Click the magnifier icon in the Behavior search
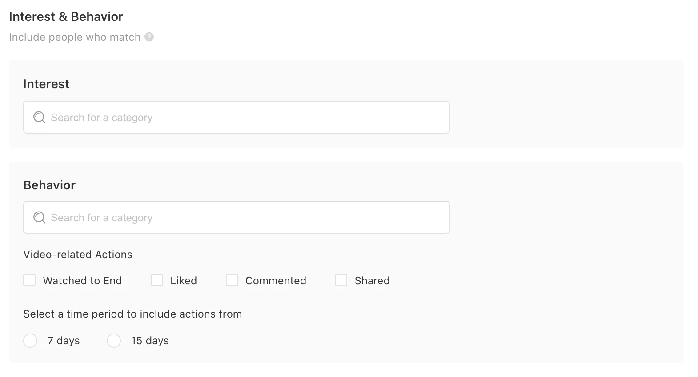This screenshot has height=377, width=698. [x=39, y=217]
